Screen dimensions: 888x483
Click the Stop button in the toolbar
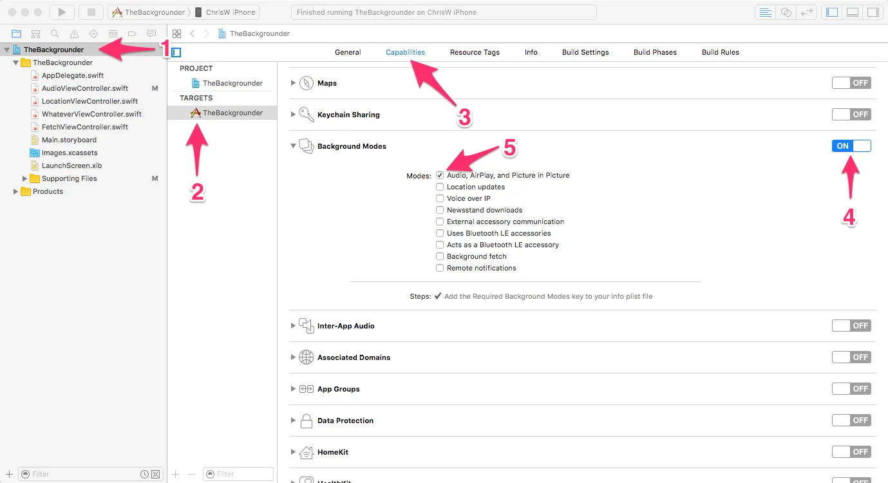click(x=91, y=12)
